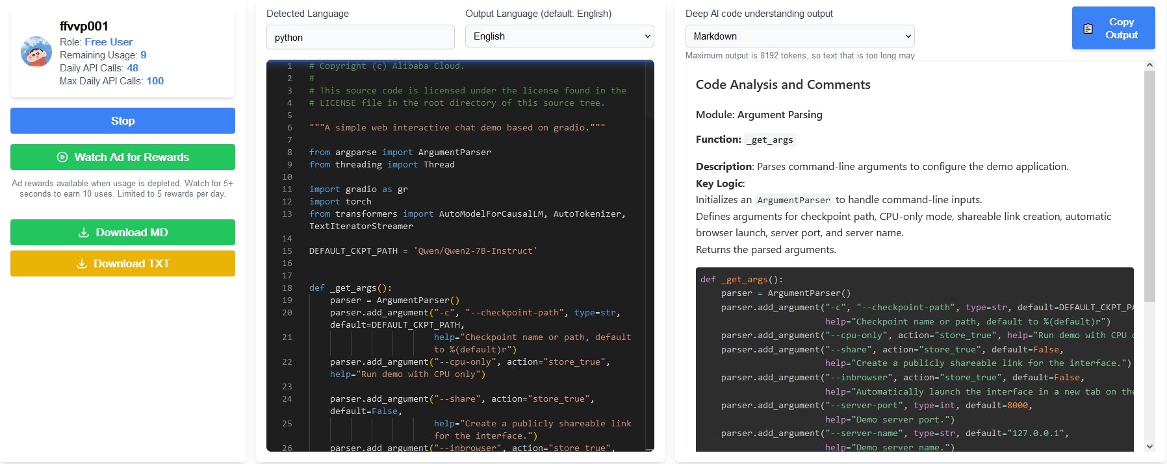Viewport: 1167px width, 464px height.
Task: Click the clipboard icon on Copy Output
Action: (1088, 29)
